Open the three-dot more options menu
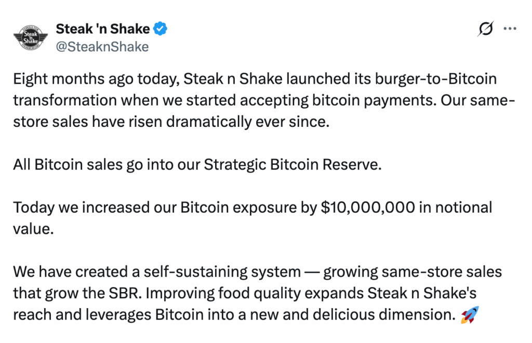This screenshot has height=343, width=532. [x=510, y=30]
